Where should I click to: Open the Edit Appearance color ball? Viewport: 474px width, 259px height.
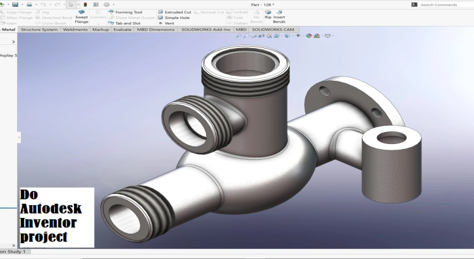pos(308,35)
